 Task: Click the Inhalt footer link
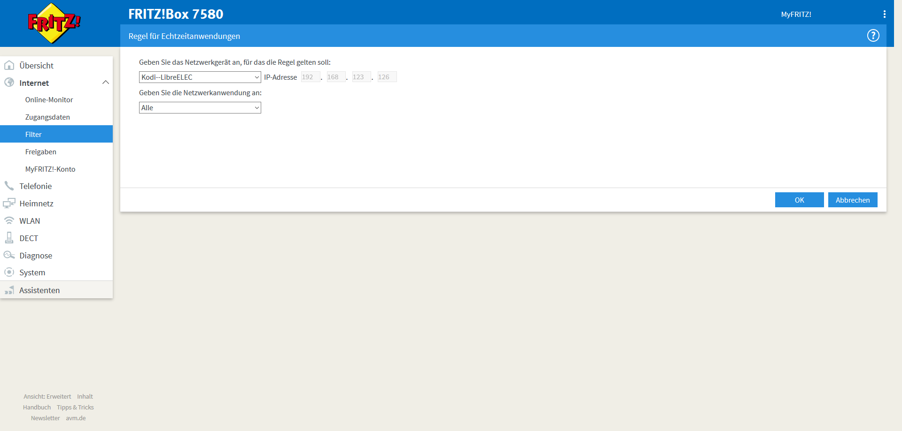click(x=85, y=396)
